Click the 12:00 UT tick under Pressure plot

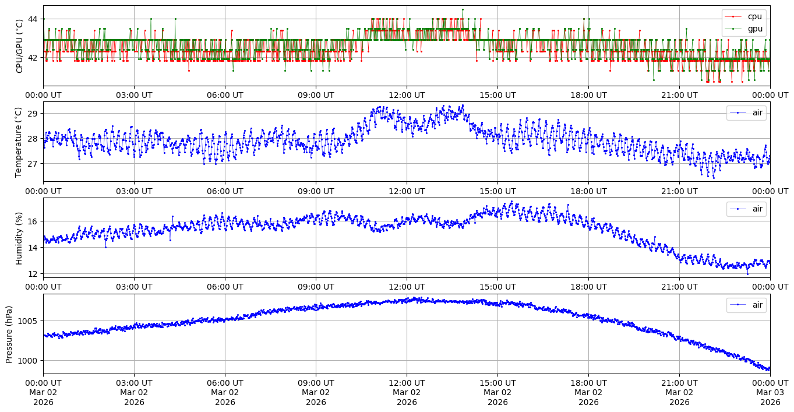(407, 383)
